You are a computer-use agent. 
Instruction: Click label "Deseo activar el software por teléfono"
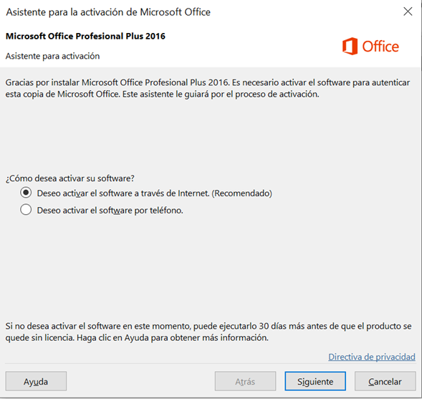(110, 210)
